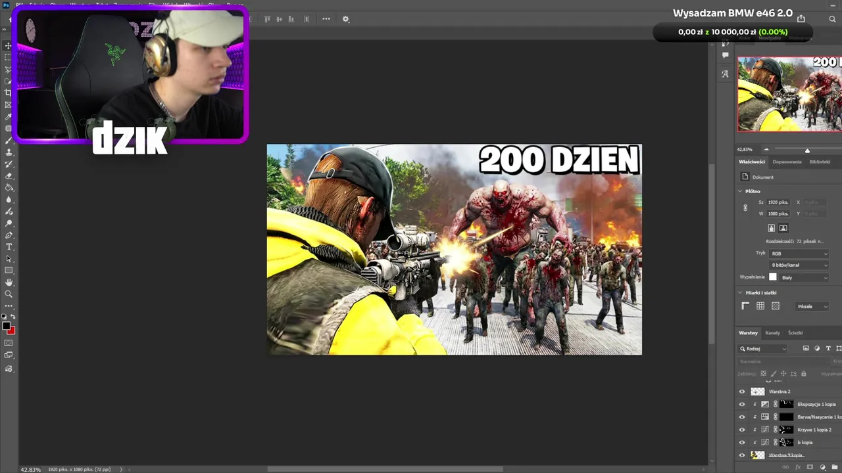Viewport: 842px width, 473px height.
Task: Select the Object Selection tool
Action: tap(9, 81)
